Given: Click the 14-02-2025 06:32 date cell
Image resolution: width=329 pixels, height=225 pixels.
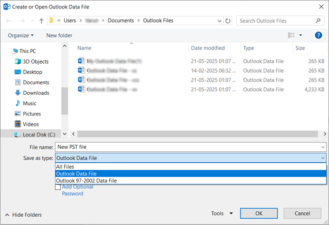Looking at the screenshot, I should (213, 71).
